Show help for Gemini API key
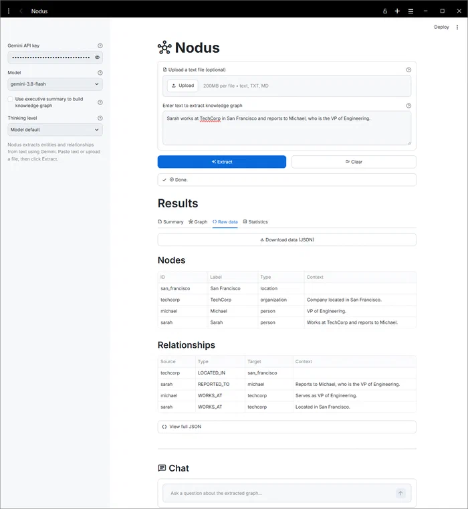Screen dimensions: 468x509 (100, 45)
